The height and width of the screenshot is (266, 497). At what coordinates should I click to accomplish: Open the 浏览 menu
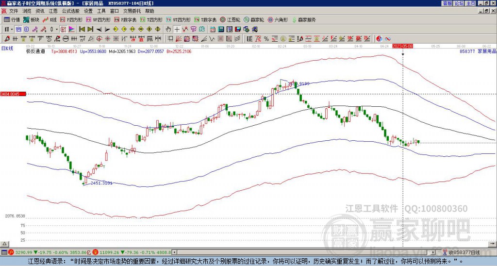tap(27, 11)
